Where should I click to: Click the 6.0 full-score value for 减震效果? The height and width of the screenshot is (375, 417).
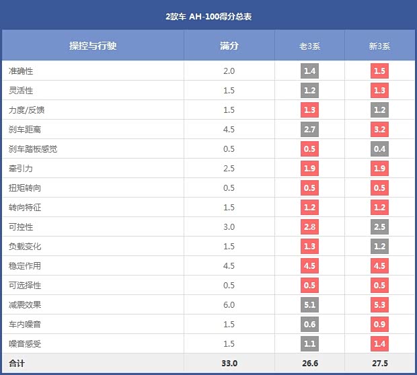229,305
